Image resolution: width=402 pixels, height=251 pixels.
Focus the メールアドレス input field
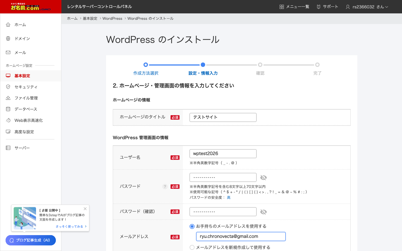click(241, 236)
